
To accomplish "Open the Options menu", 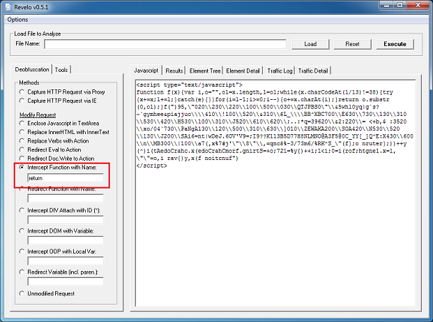I will (x=17, y=20).
